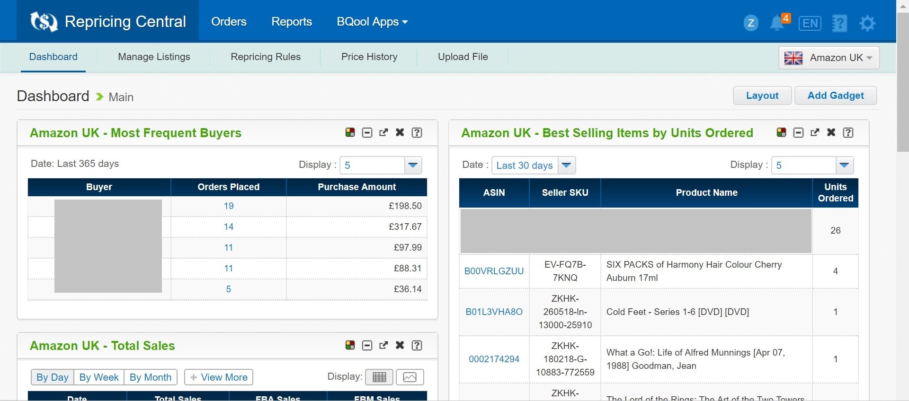Click the £198.50 purchase amount cell
909x401 pixels.
356,206
